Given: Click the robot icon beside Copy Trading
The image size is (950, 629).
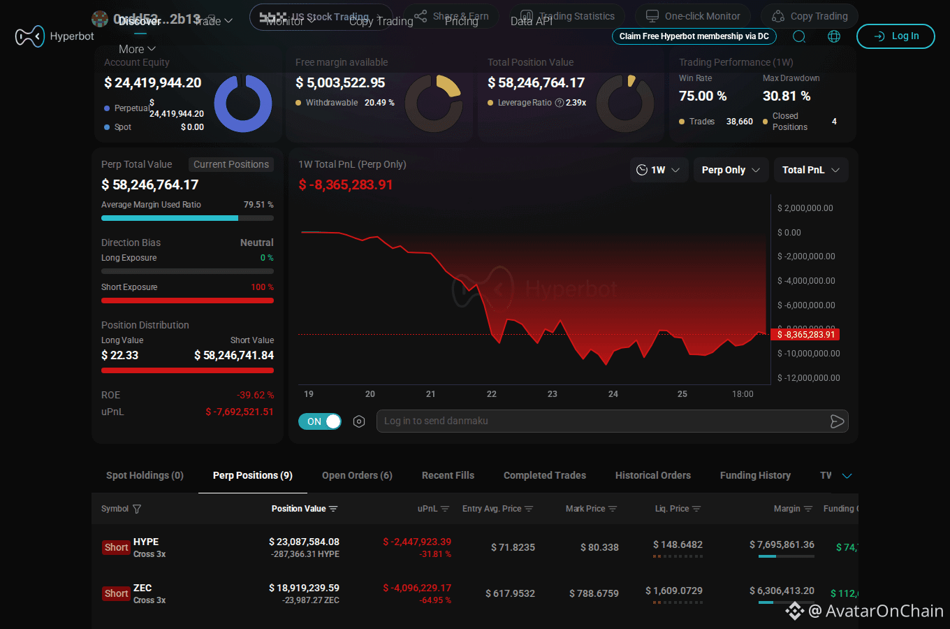Looking at the screenshot, I should pyautogui.click(x=777, y=15).
